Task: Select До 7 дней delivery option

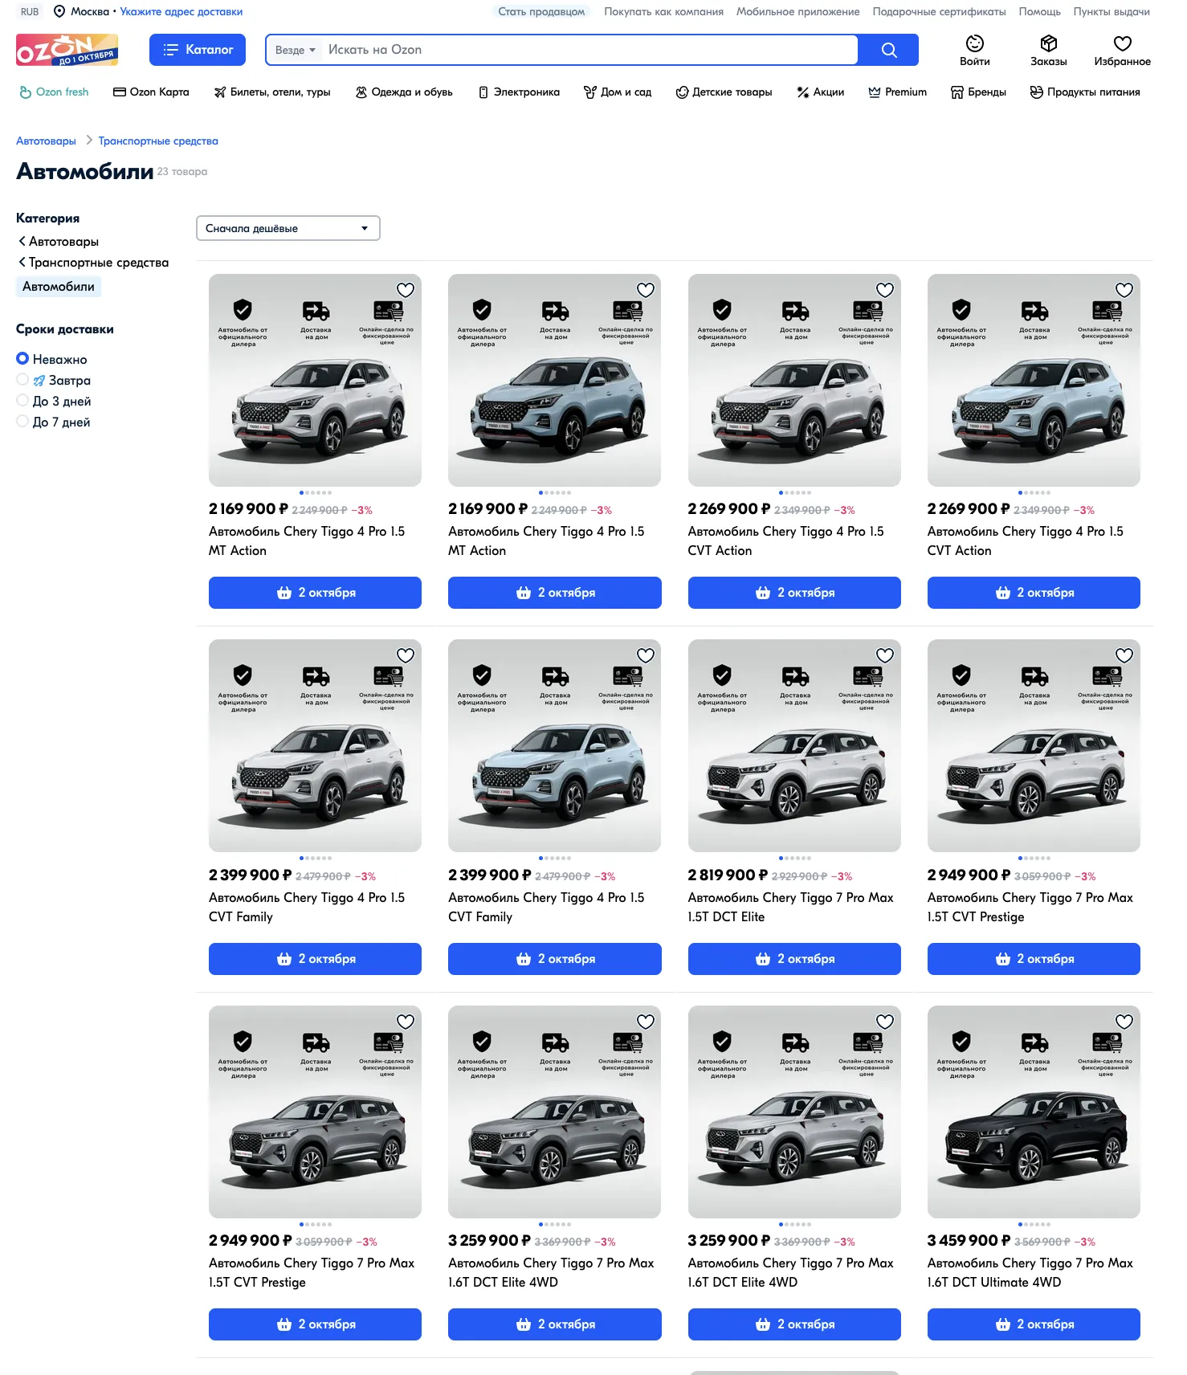Action: click(x=22, y=422)
